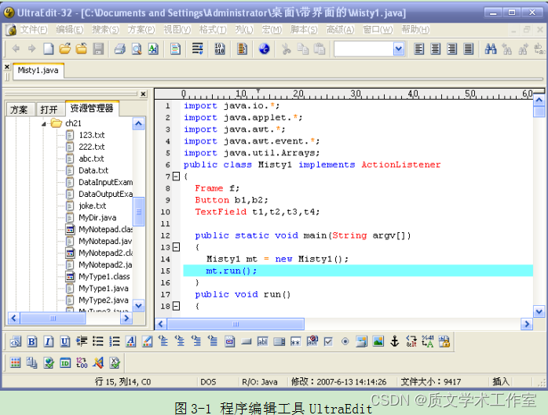
Task: Click the anchor icon in HTML toolbar
Action: (395, 341)
